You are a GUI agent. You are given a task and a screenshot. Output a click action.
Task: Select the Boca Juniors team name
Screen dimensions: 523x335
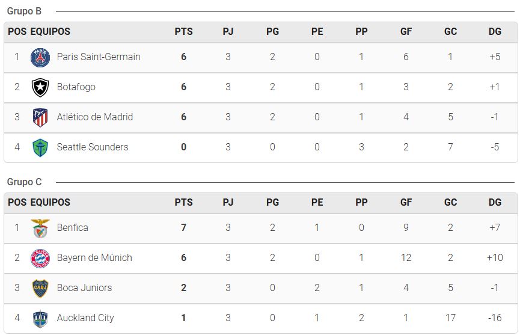84,287
